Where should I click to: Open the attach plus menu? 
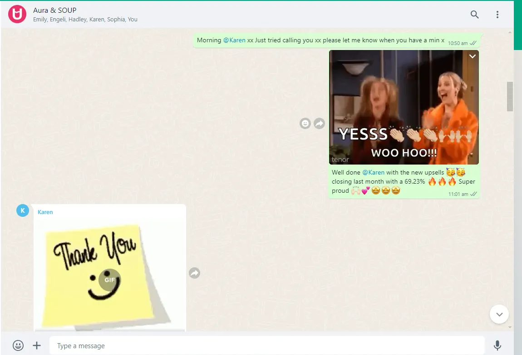coord(37,345)
